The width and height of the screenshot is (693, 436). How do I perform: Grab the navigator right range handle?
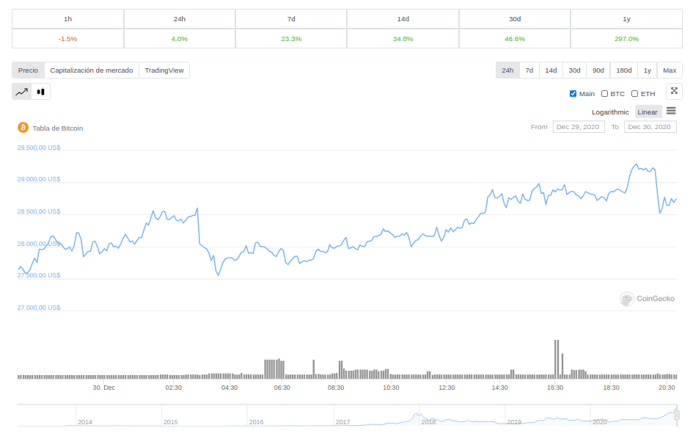677,415
